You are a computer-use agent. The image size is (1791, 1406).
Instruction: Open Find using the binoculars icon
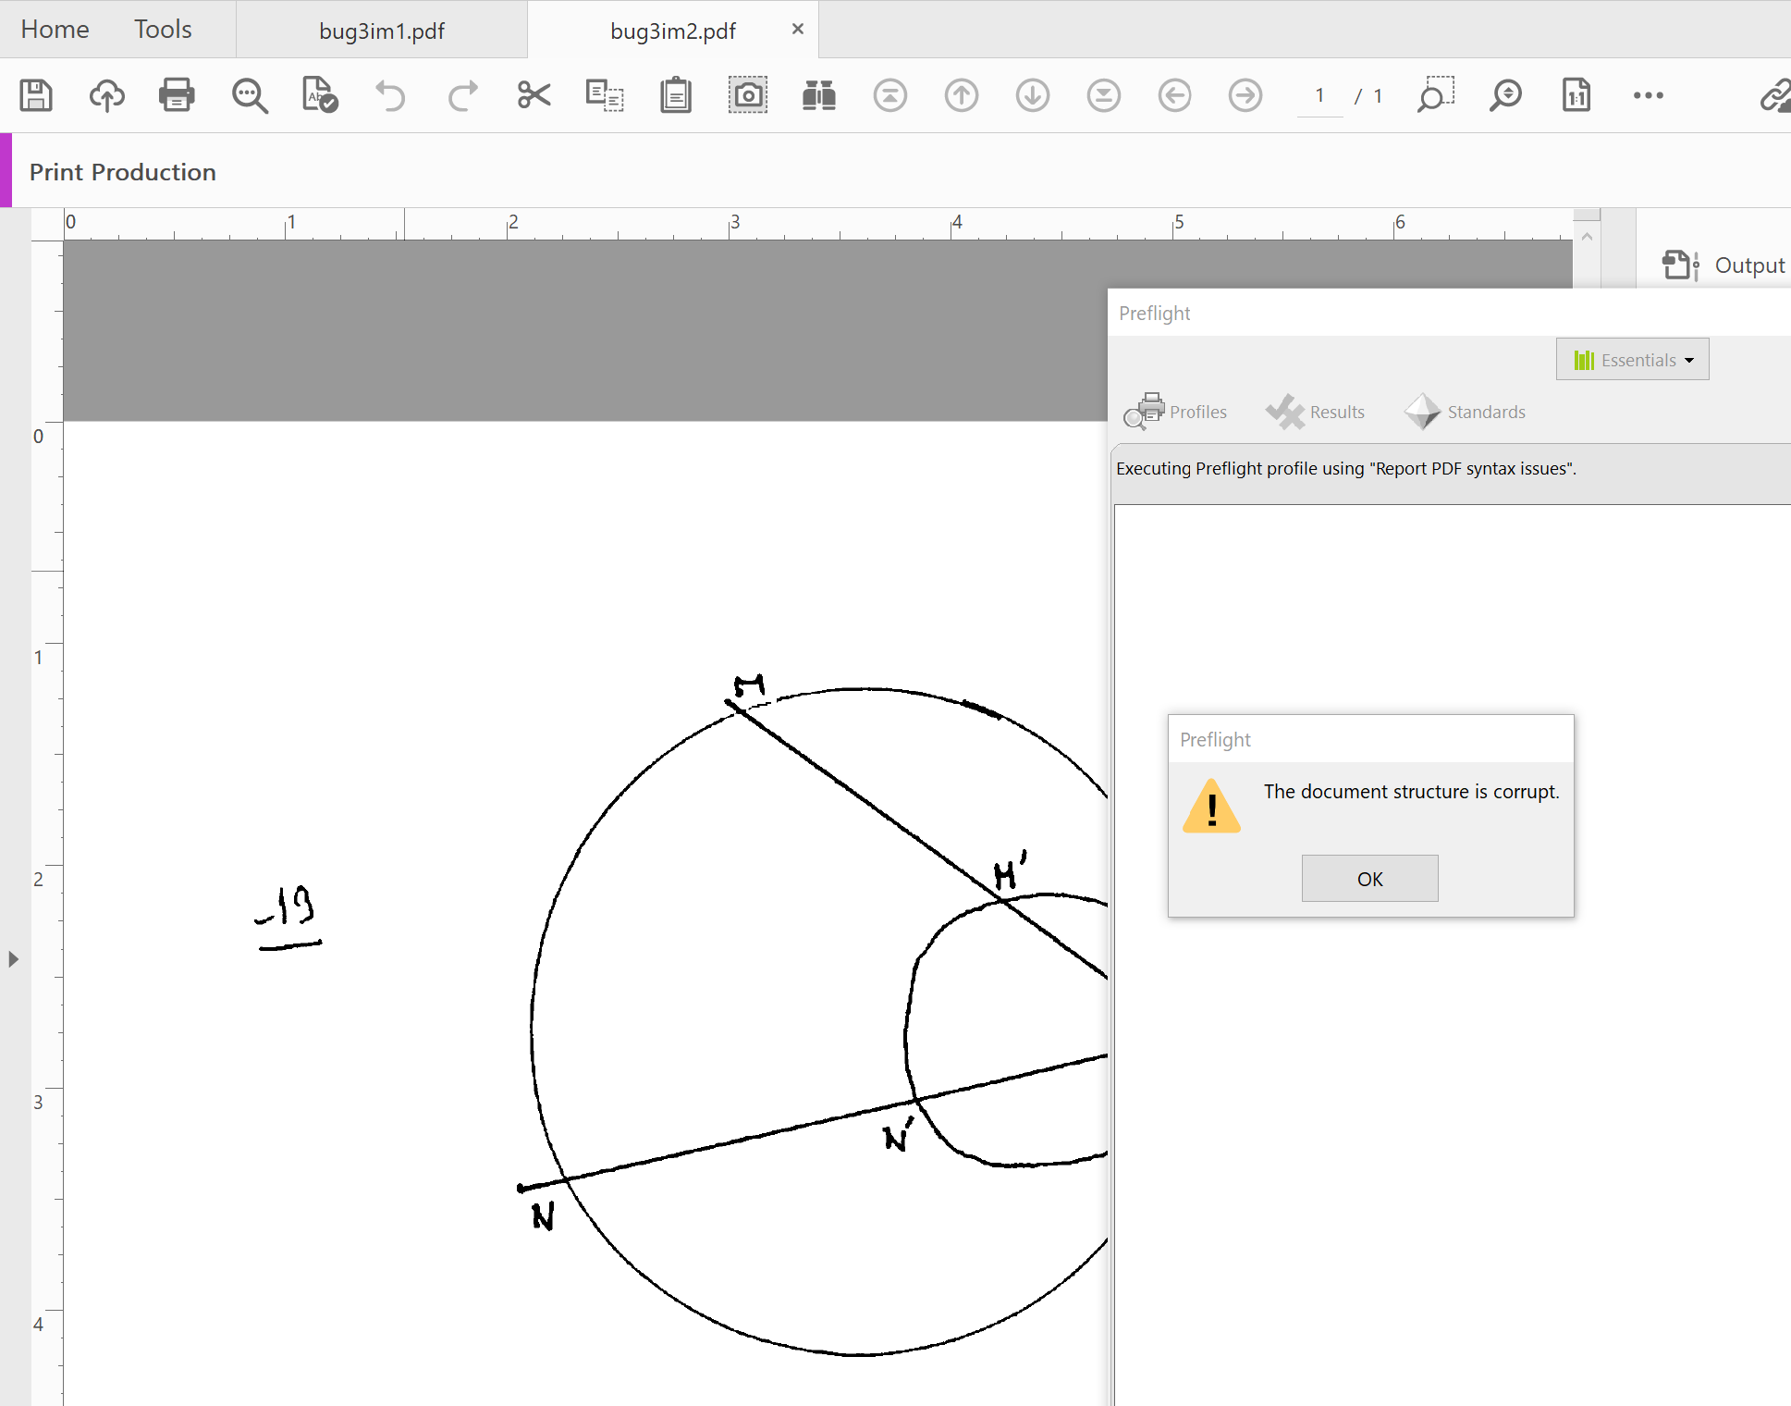coord(819,95)
